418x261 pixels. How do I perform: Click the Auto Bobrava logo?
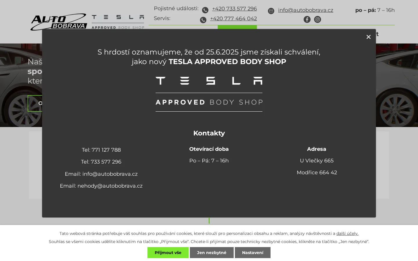pyautogui.click(x=58, y=22)
